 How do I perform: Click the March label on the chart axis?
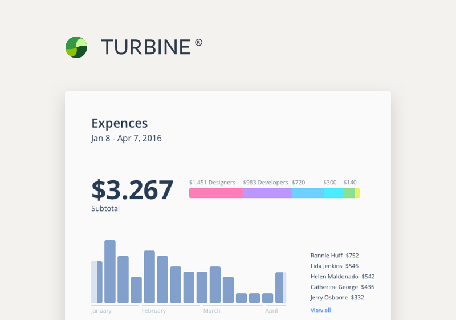point(211,311)
